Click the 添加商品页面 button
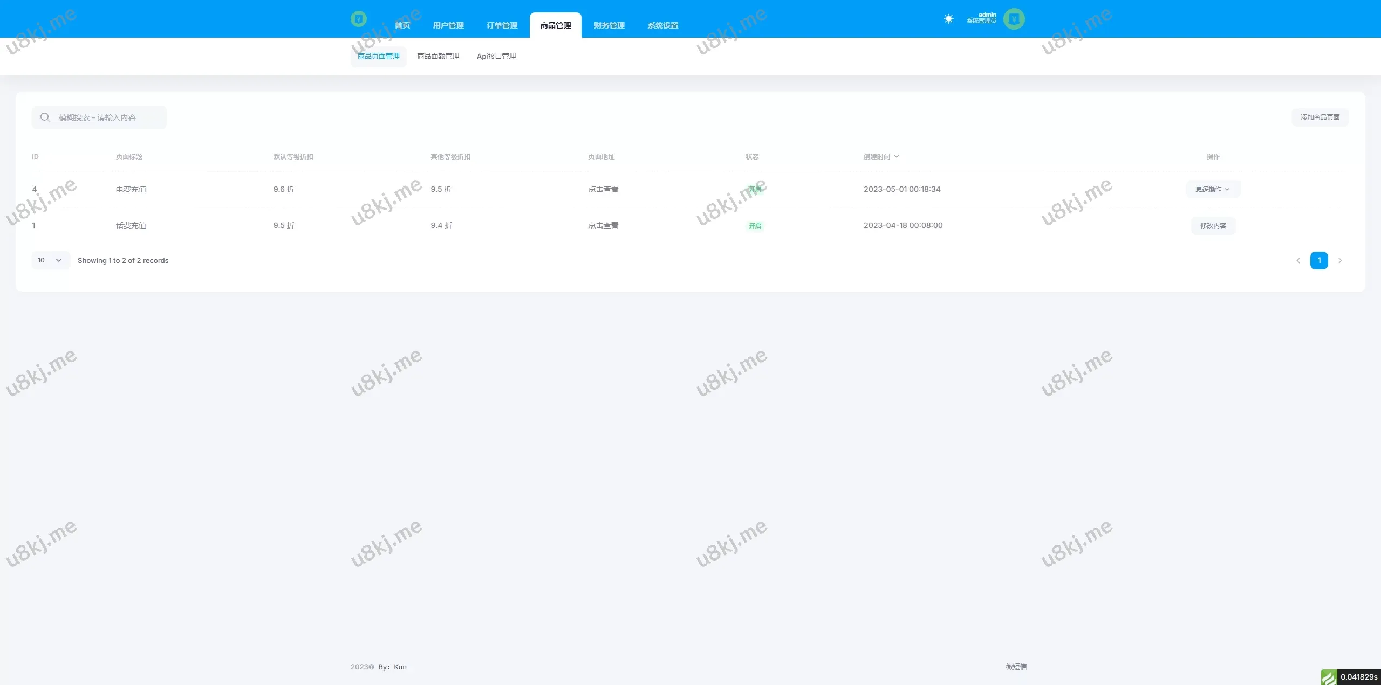This screenshot has height=685, width=1381. coord(1320,117)
